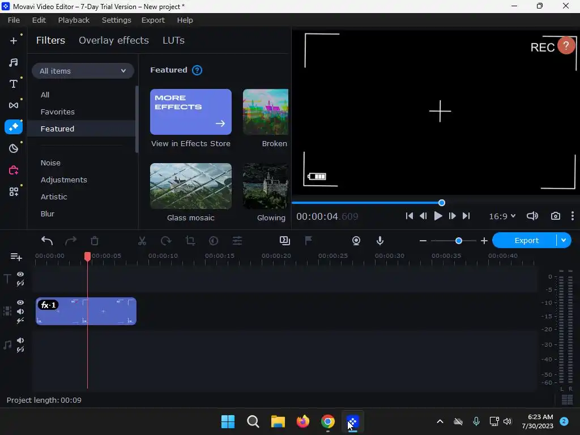Click the Featured help question mark

(197, 70)
